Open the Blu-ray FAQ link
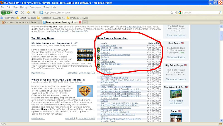This screenshot has width=223, height=126. point(82,31)
